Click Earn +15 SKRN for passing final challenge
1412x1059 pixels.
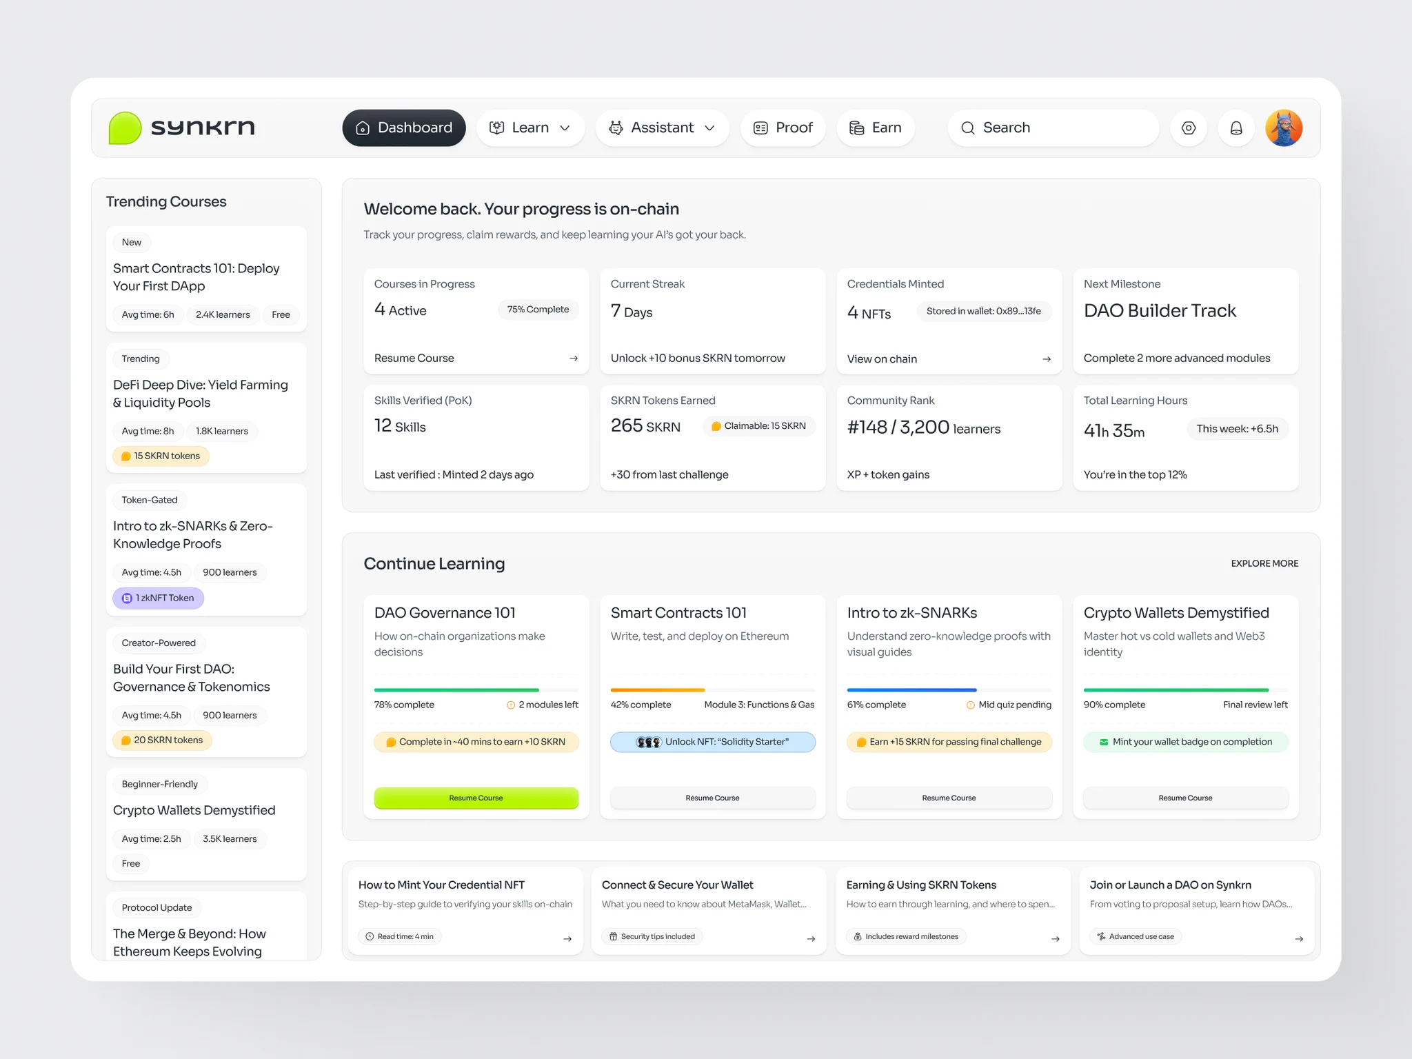[949, 742]
